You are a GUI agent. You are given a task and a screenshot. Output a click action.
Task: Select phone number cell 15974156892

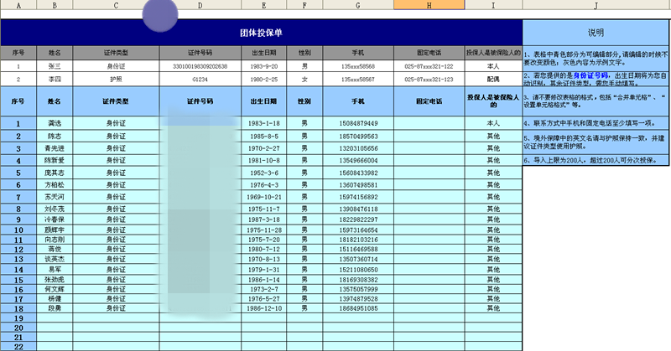[358, 197]
